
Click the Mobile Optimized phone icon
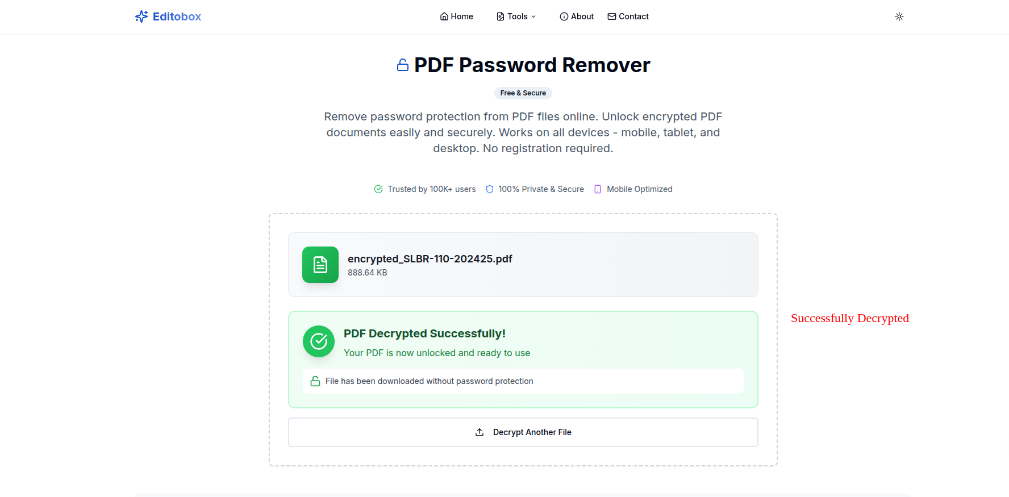[x=598, y=189]
